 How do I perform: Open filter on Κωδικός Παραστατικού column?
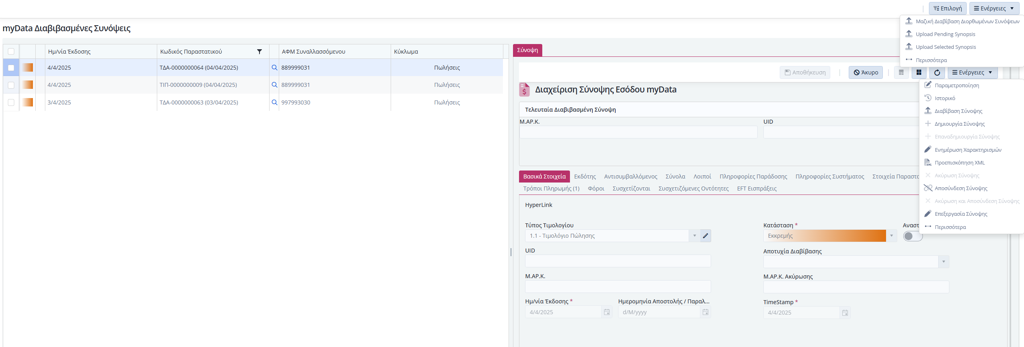(x=259, y=52)
